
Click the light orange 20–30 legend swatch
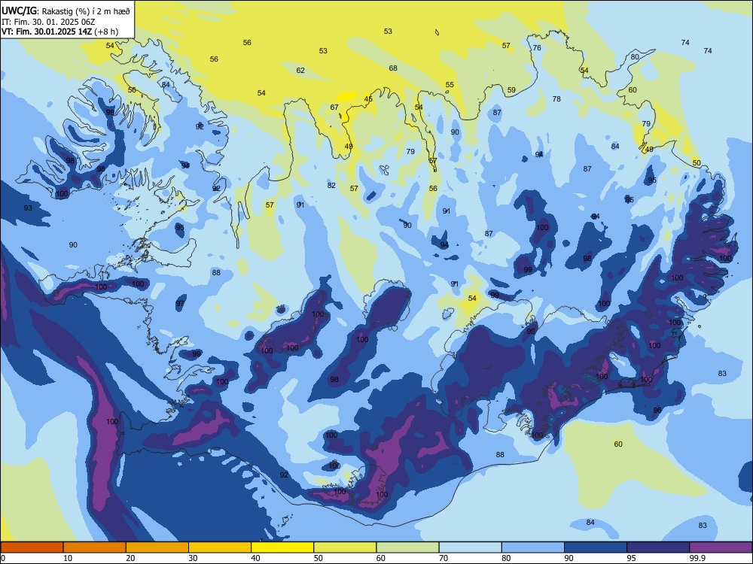[x=157, y=547]
